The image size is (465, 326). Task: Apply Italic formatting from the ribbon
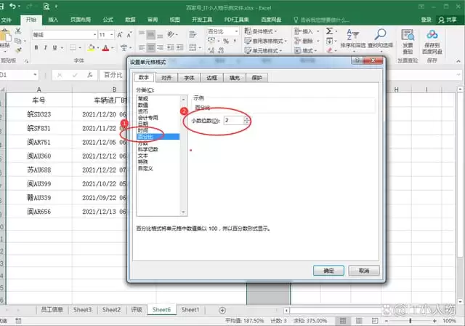point(45,47)
